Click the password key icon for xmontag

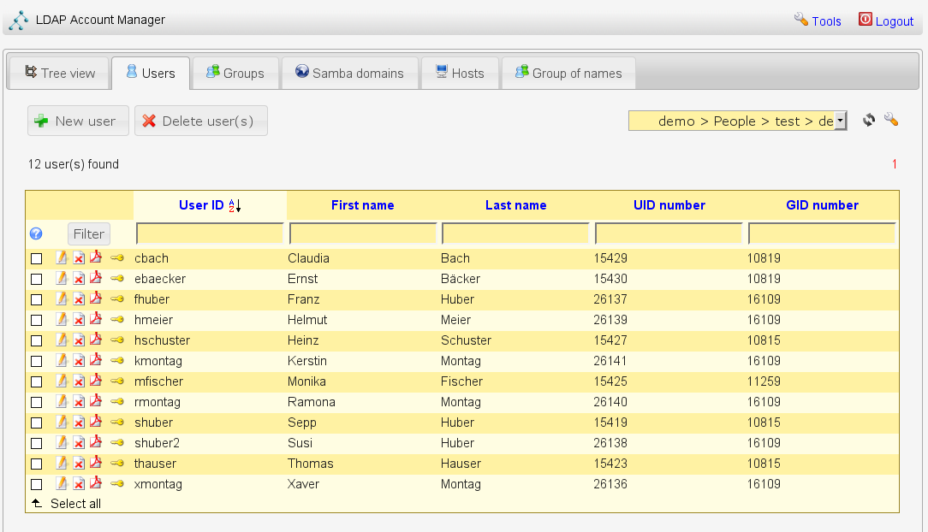pyautogui.click(x=117, y=483)
